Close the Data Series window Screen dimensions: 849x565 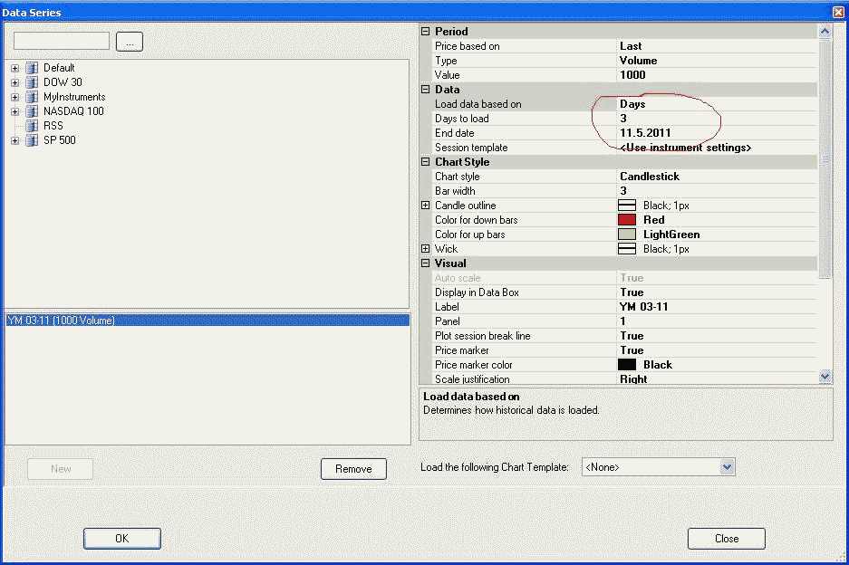[839, 12]
